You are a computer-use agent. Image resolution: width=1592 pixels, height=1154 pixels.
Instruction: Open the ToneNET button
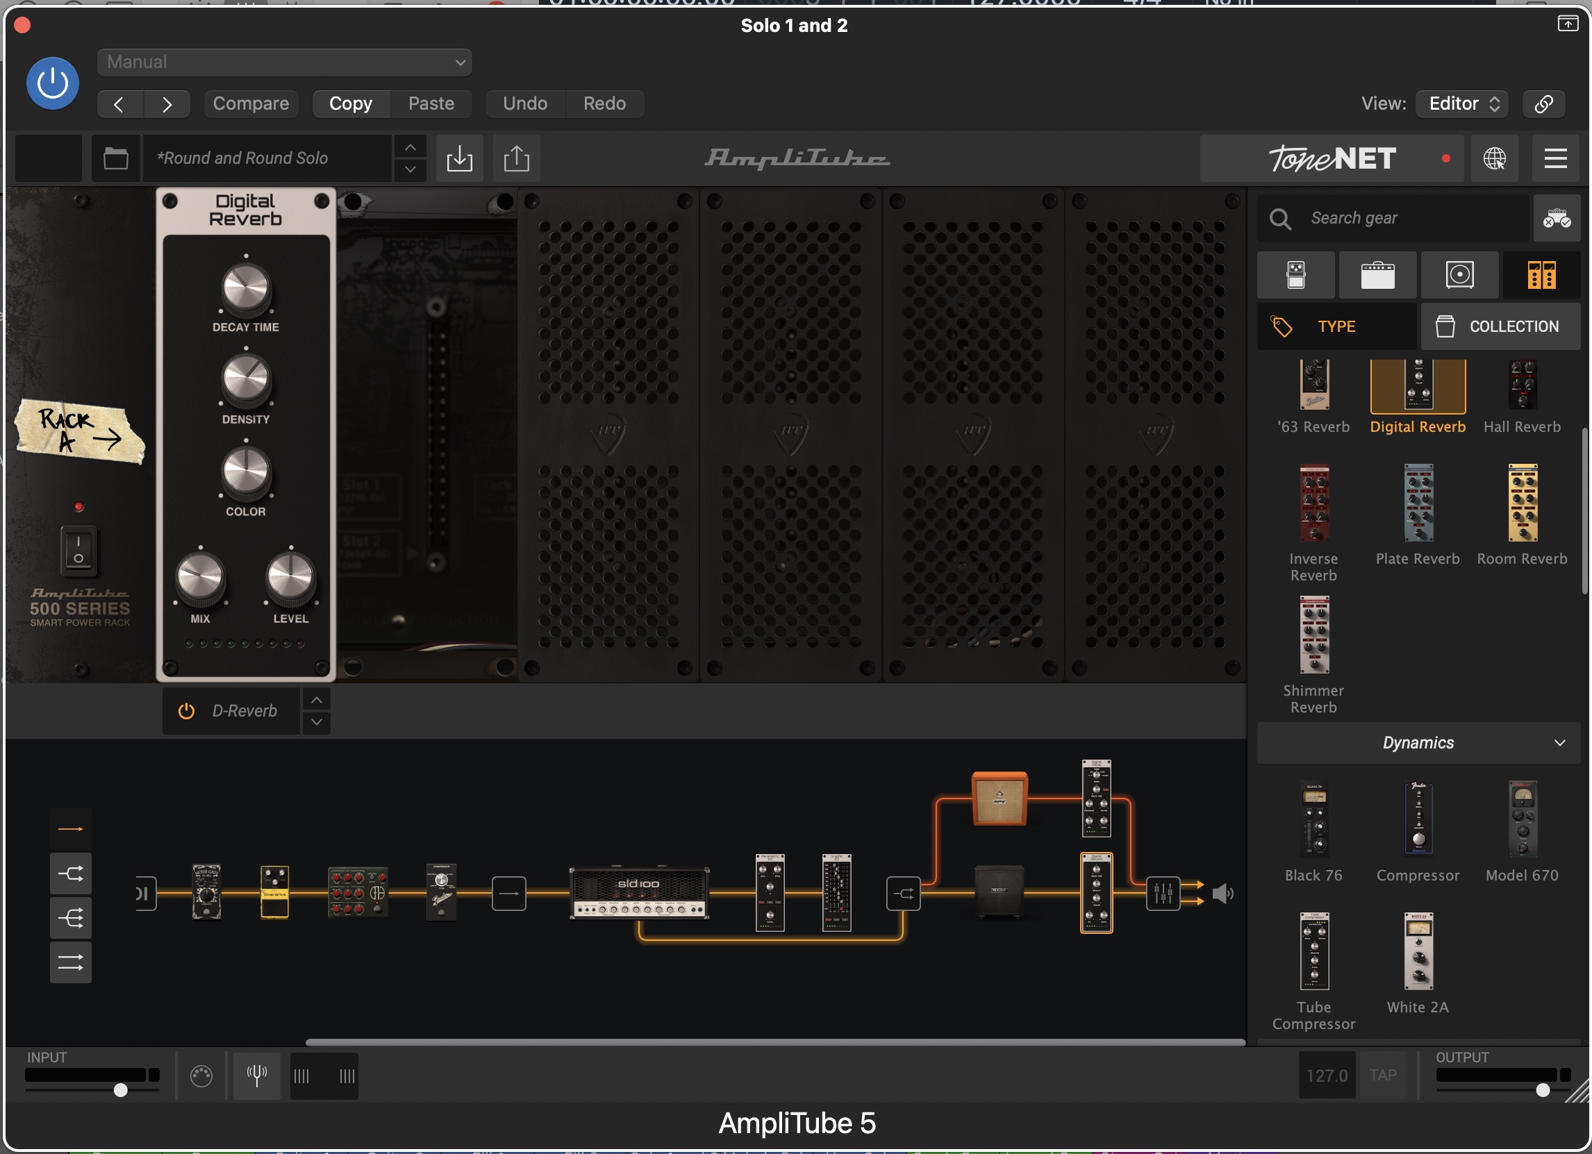tap(1332, 158)
